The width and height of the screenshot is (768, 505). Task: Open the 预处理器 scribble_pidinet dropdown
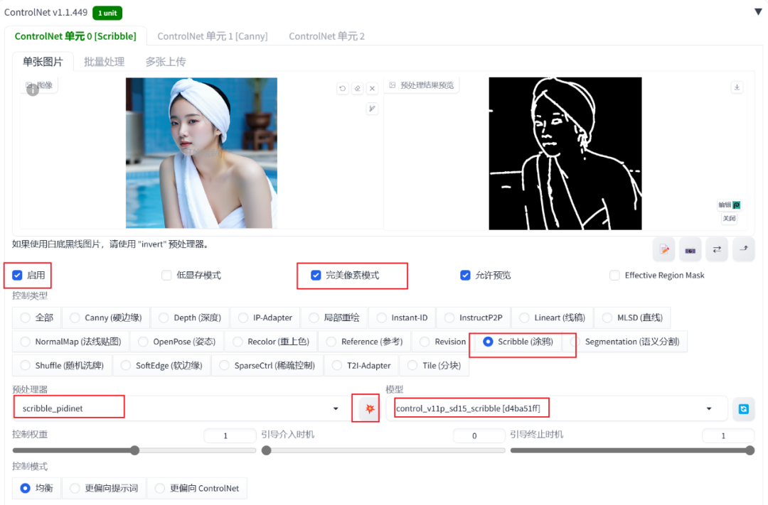tap(179, 408)
